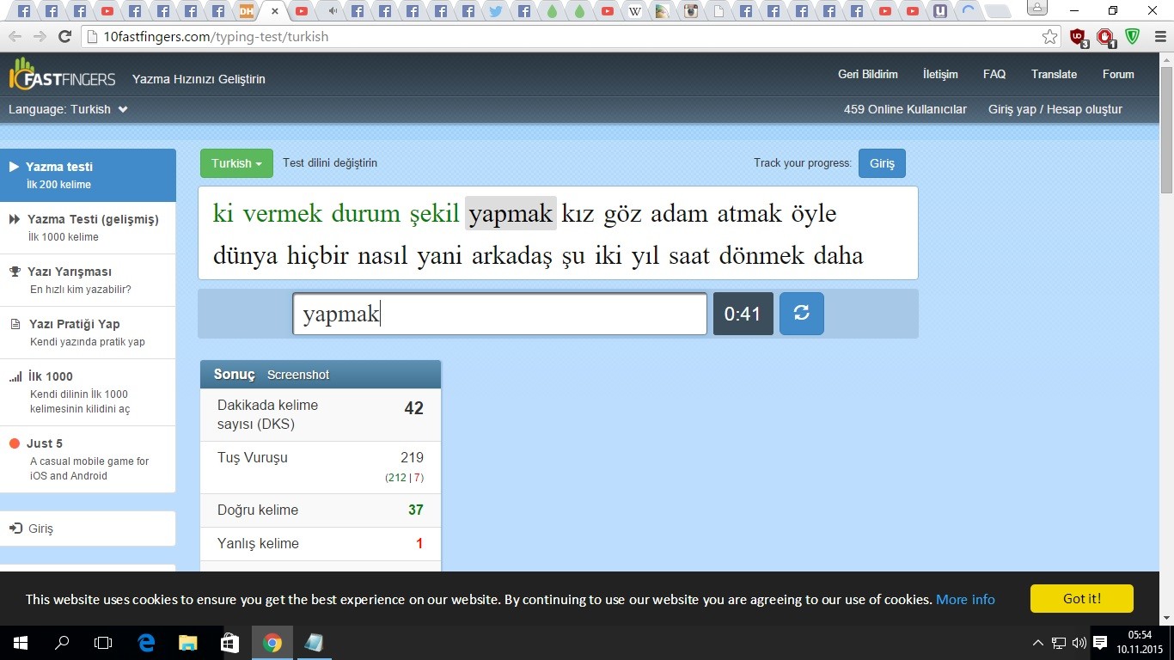1174x660 pixels.
Task: Open the Windows Start menu
Action: click(20, 642)
